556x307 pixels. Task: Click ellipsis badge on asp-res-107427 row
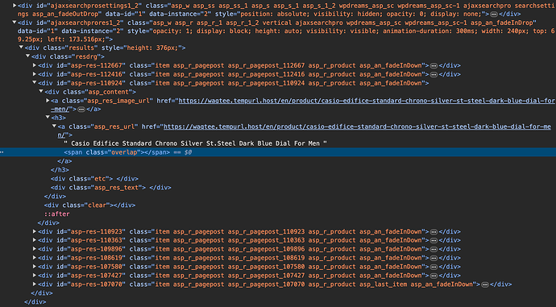pyautogui.click(x=434, y=276)
